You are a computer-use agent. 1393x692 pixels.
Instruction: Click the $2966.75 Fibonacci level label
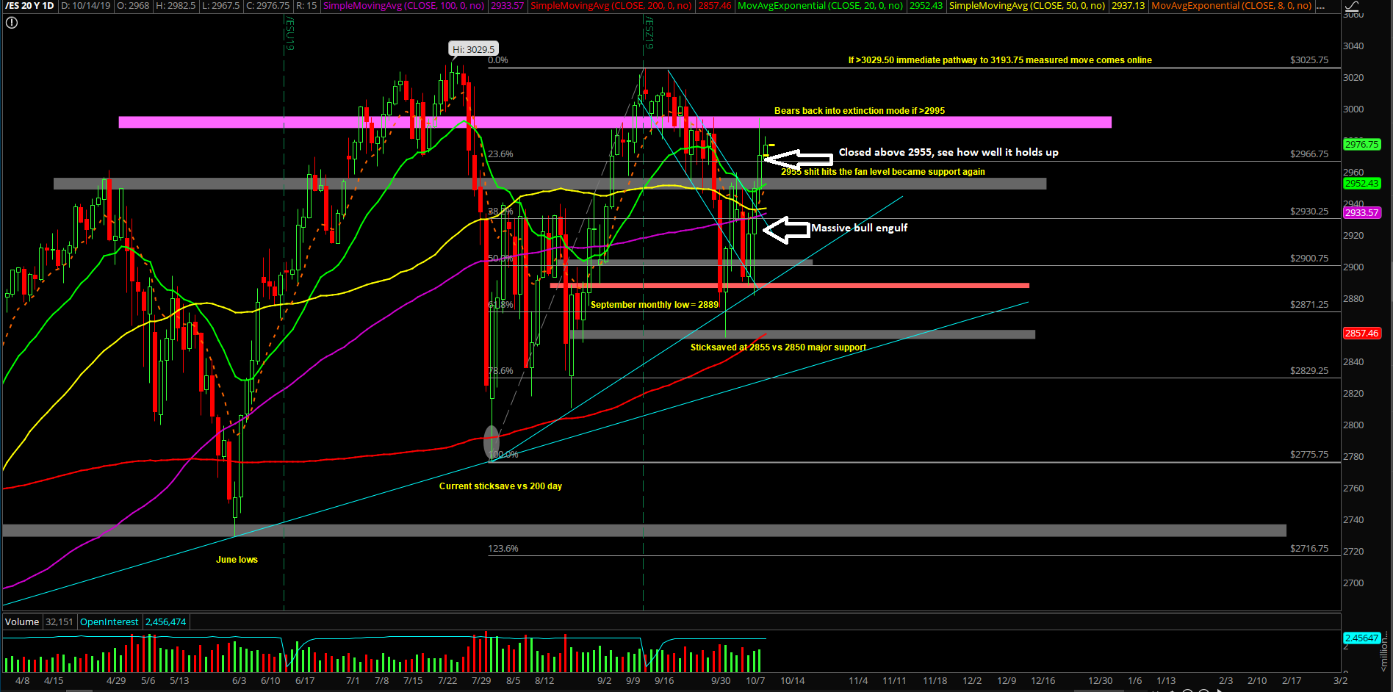tap(1309, 154)
